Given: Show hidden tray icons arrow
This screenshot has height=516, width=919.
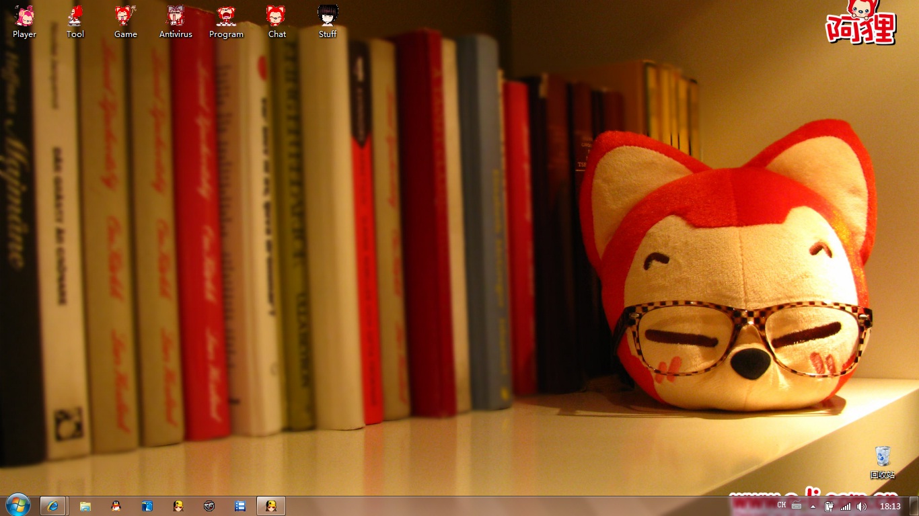Looking at the screenshot, I should 813,507.
